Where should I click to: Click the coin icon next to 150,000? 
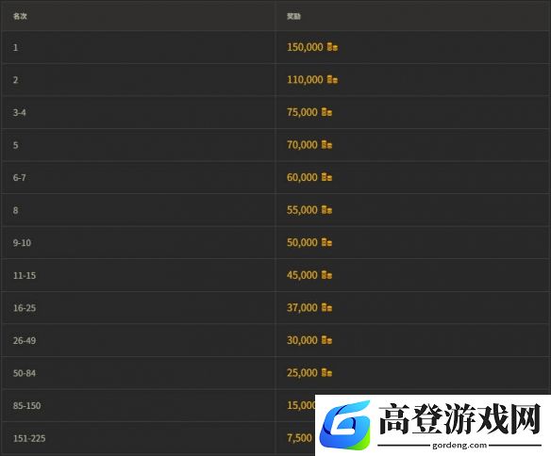[332, 47]
